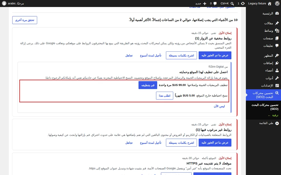
Task: Click the SEO magnifier icon in sidebar
Action: (277, 93)
